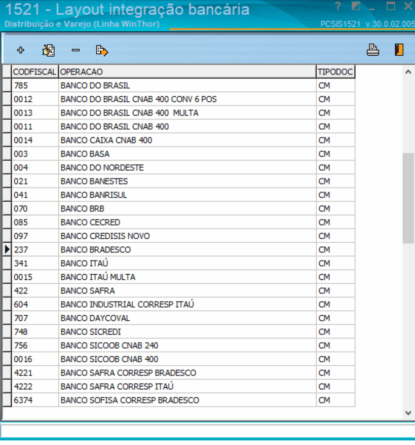Click the window theme toggle icon in title bar
The height and width of the screenshot is (445, 415).
[356, 6]
